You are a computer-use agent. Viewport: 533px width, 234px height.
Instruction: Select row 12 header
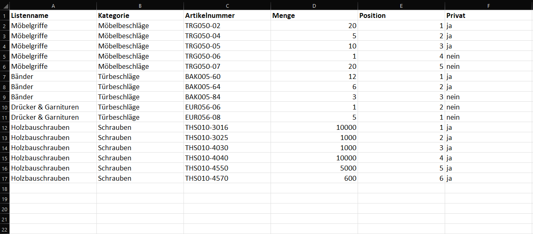(4, 127)
